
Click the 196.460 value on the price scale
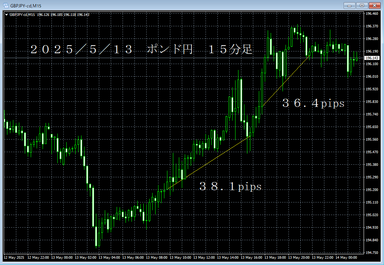point(371,13)
